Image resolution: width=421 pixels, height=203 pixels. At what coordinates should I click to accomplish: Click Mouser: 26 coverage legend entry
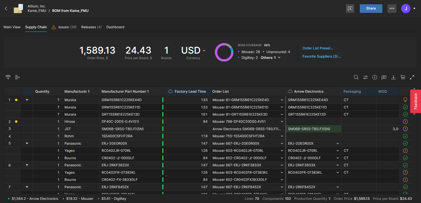click(249, 52)
